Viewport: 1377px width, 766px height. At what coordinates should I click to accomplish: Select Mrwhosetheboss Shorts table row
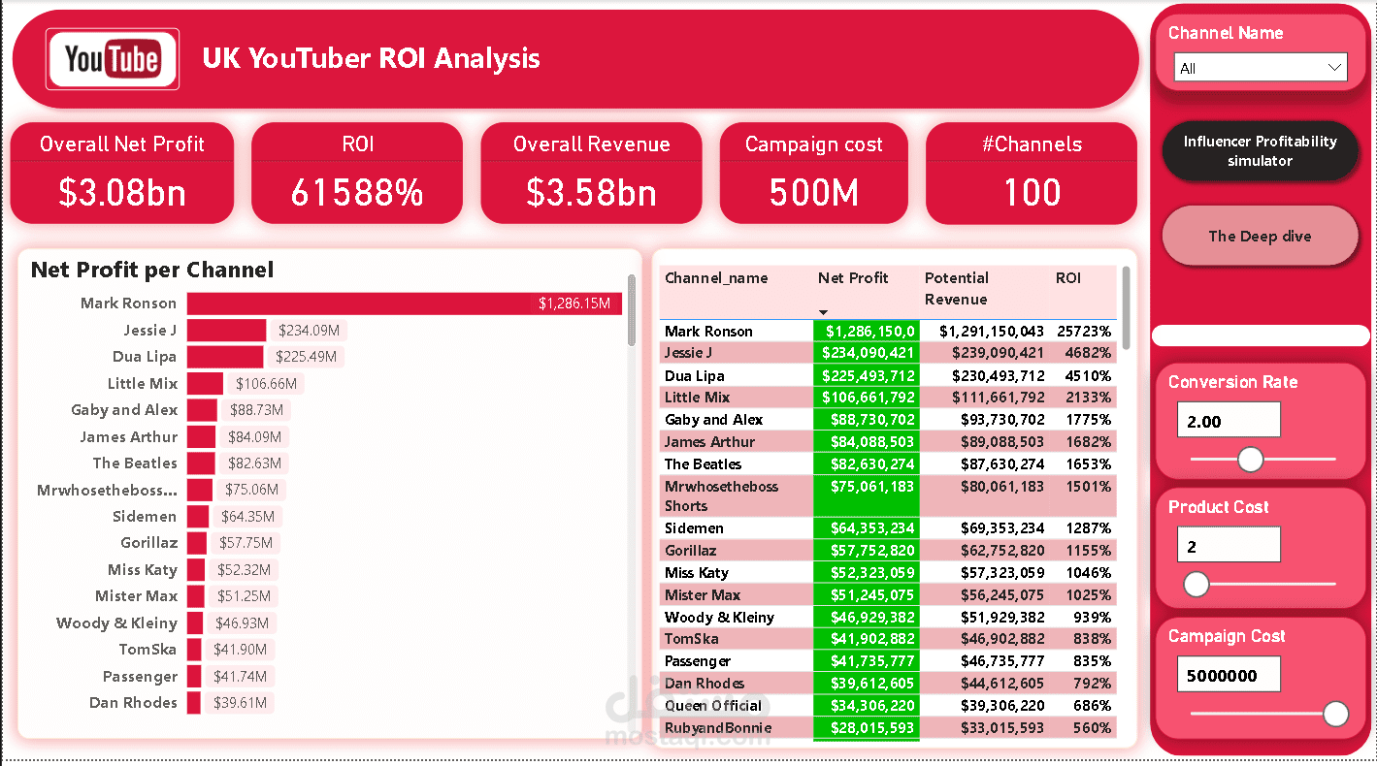click(x=888, y=495)
